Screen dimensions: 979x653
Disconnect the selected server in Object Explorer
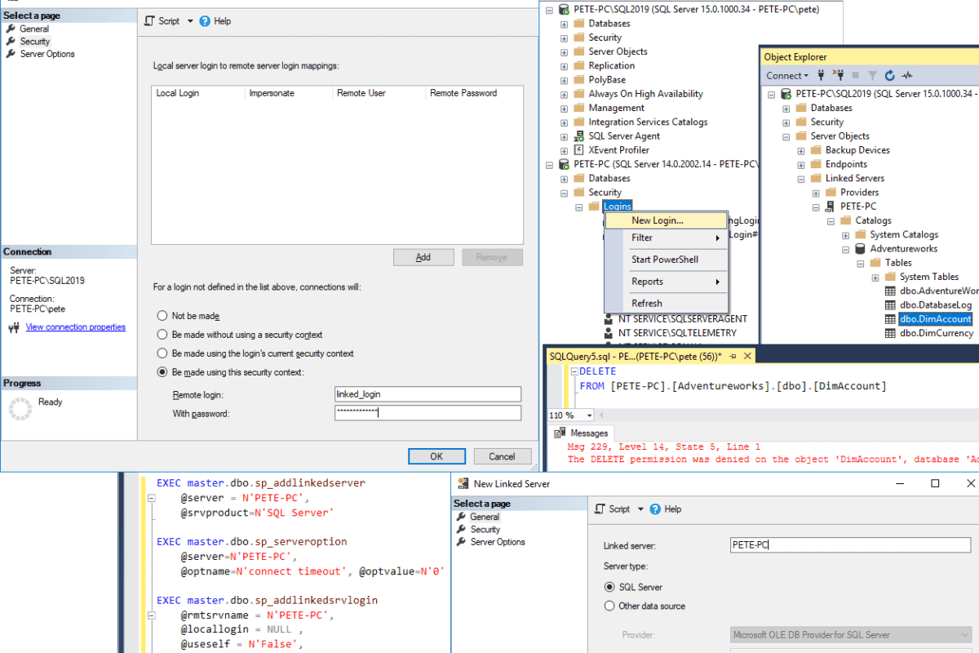point(839,75)
